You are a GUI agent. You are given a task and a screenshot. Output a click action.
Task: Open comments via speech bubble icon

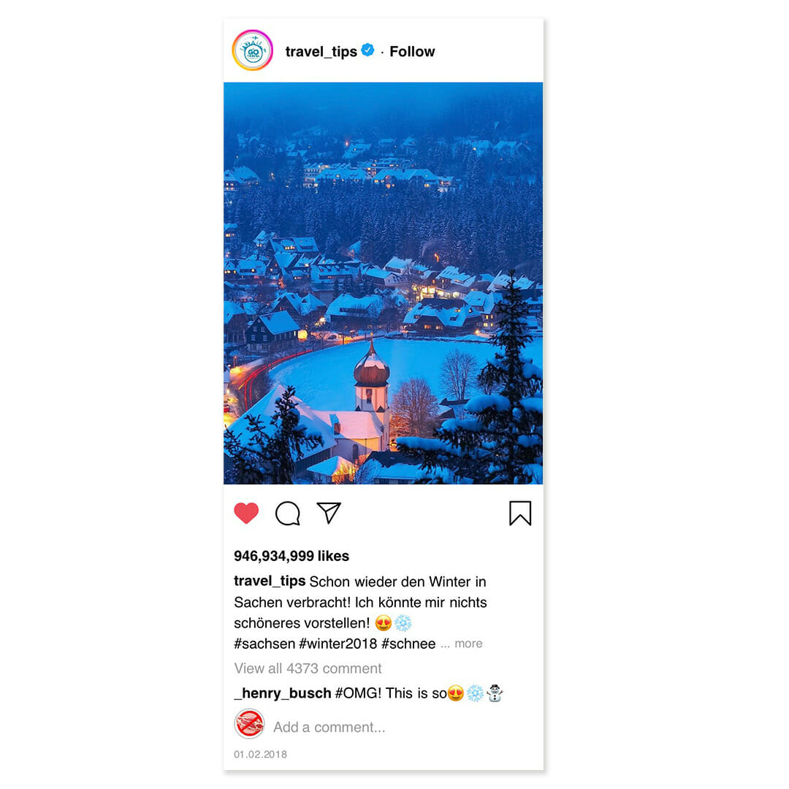coord(288,514)
